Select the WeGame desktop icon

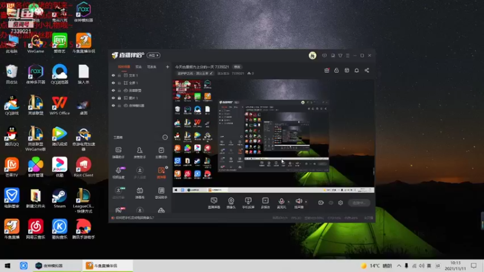pyautogui.click(x=36, y=44)
